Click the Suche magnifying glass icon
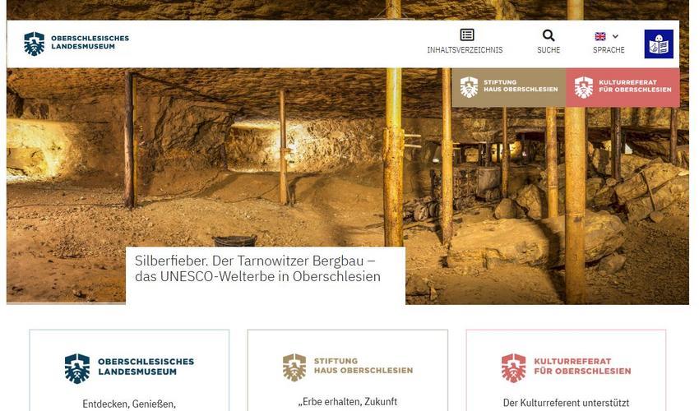Viewport: 699px width, 411px height. tap(549, 35)
